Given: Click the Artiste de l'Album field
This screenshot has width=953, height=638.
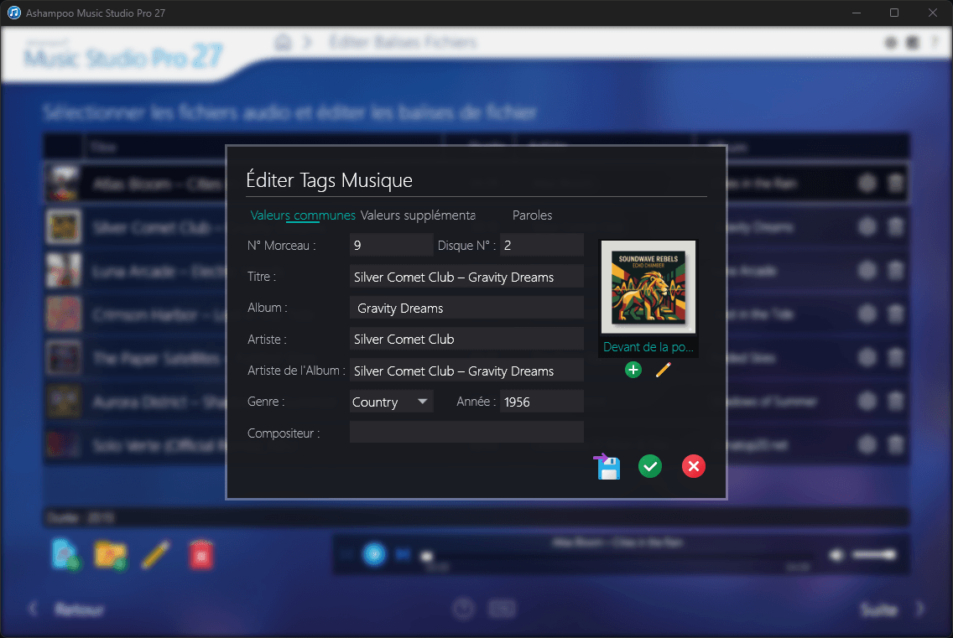Looking at the screenshot, I should pos(466,371).
